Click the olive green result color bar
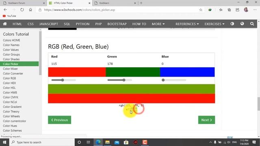The width and height of the screenshot is (260, 146). (132, 89)
